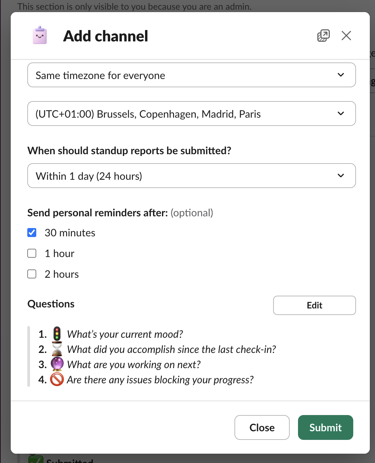Click the green Submit button

[x=325, y=427]
